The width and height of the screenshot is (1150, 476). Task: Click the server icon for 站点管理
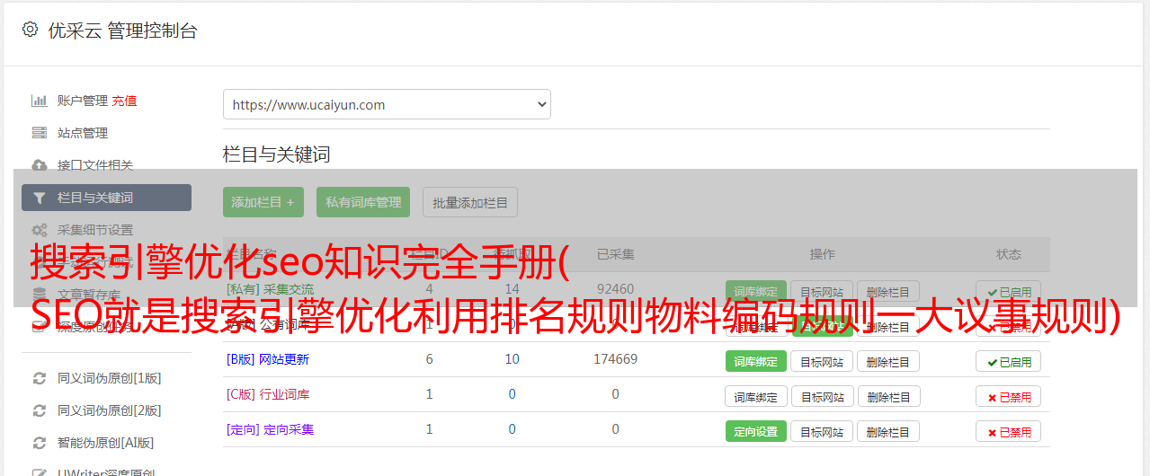click(39, 133)
